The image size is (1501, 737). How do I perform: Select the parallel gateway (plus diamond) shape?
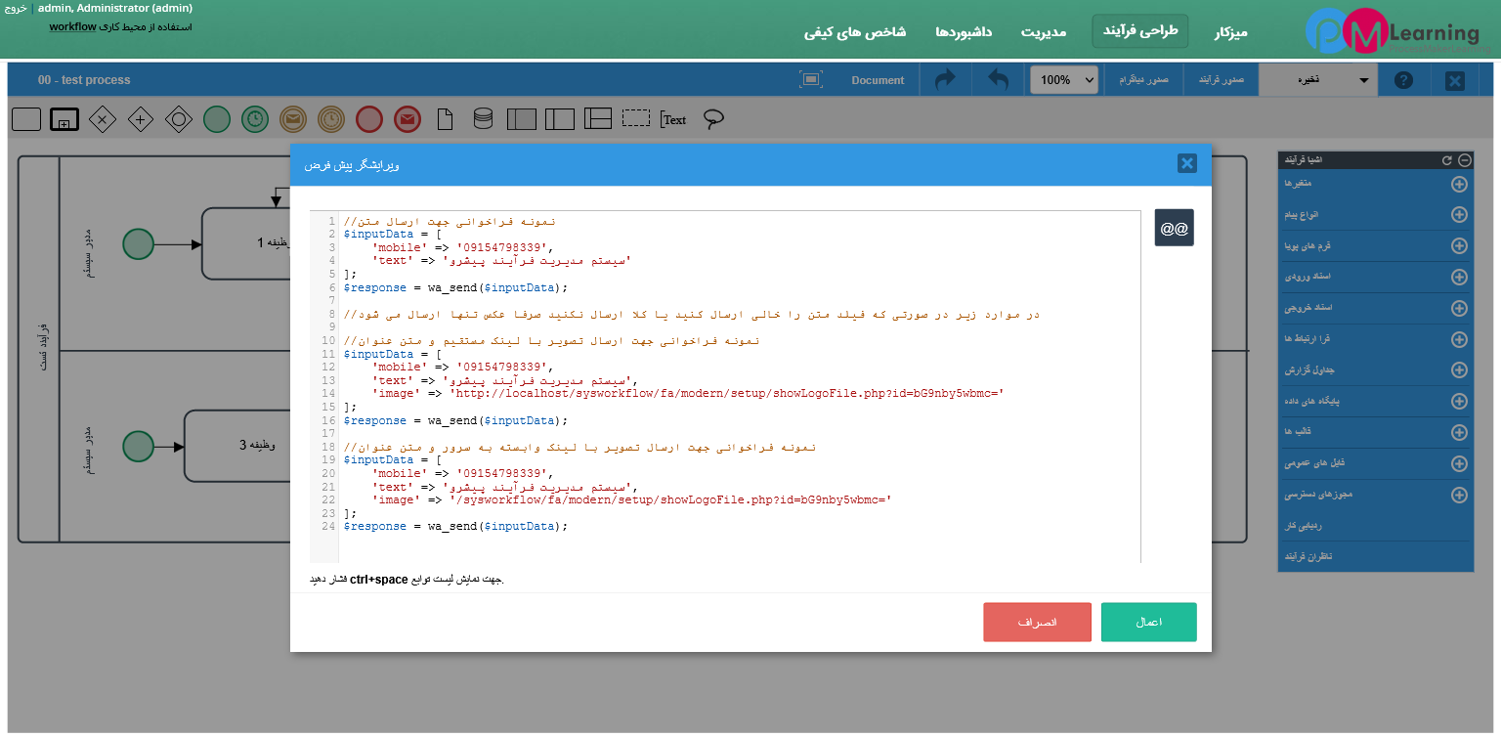click(141, 119)
